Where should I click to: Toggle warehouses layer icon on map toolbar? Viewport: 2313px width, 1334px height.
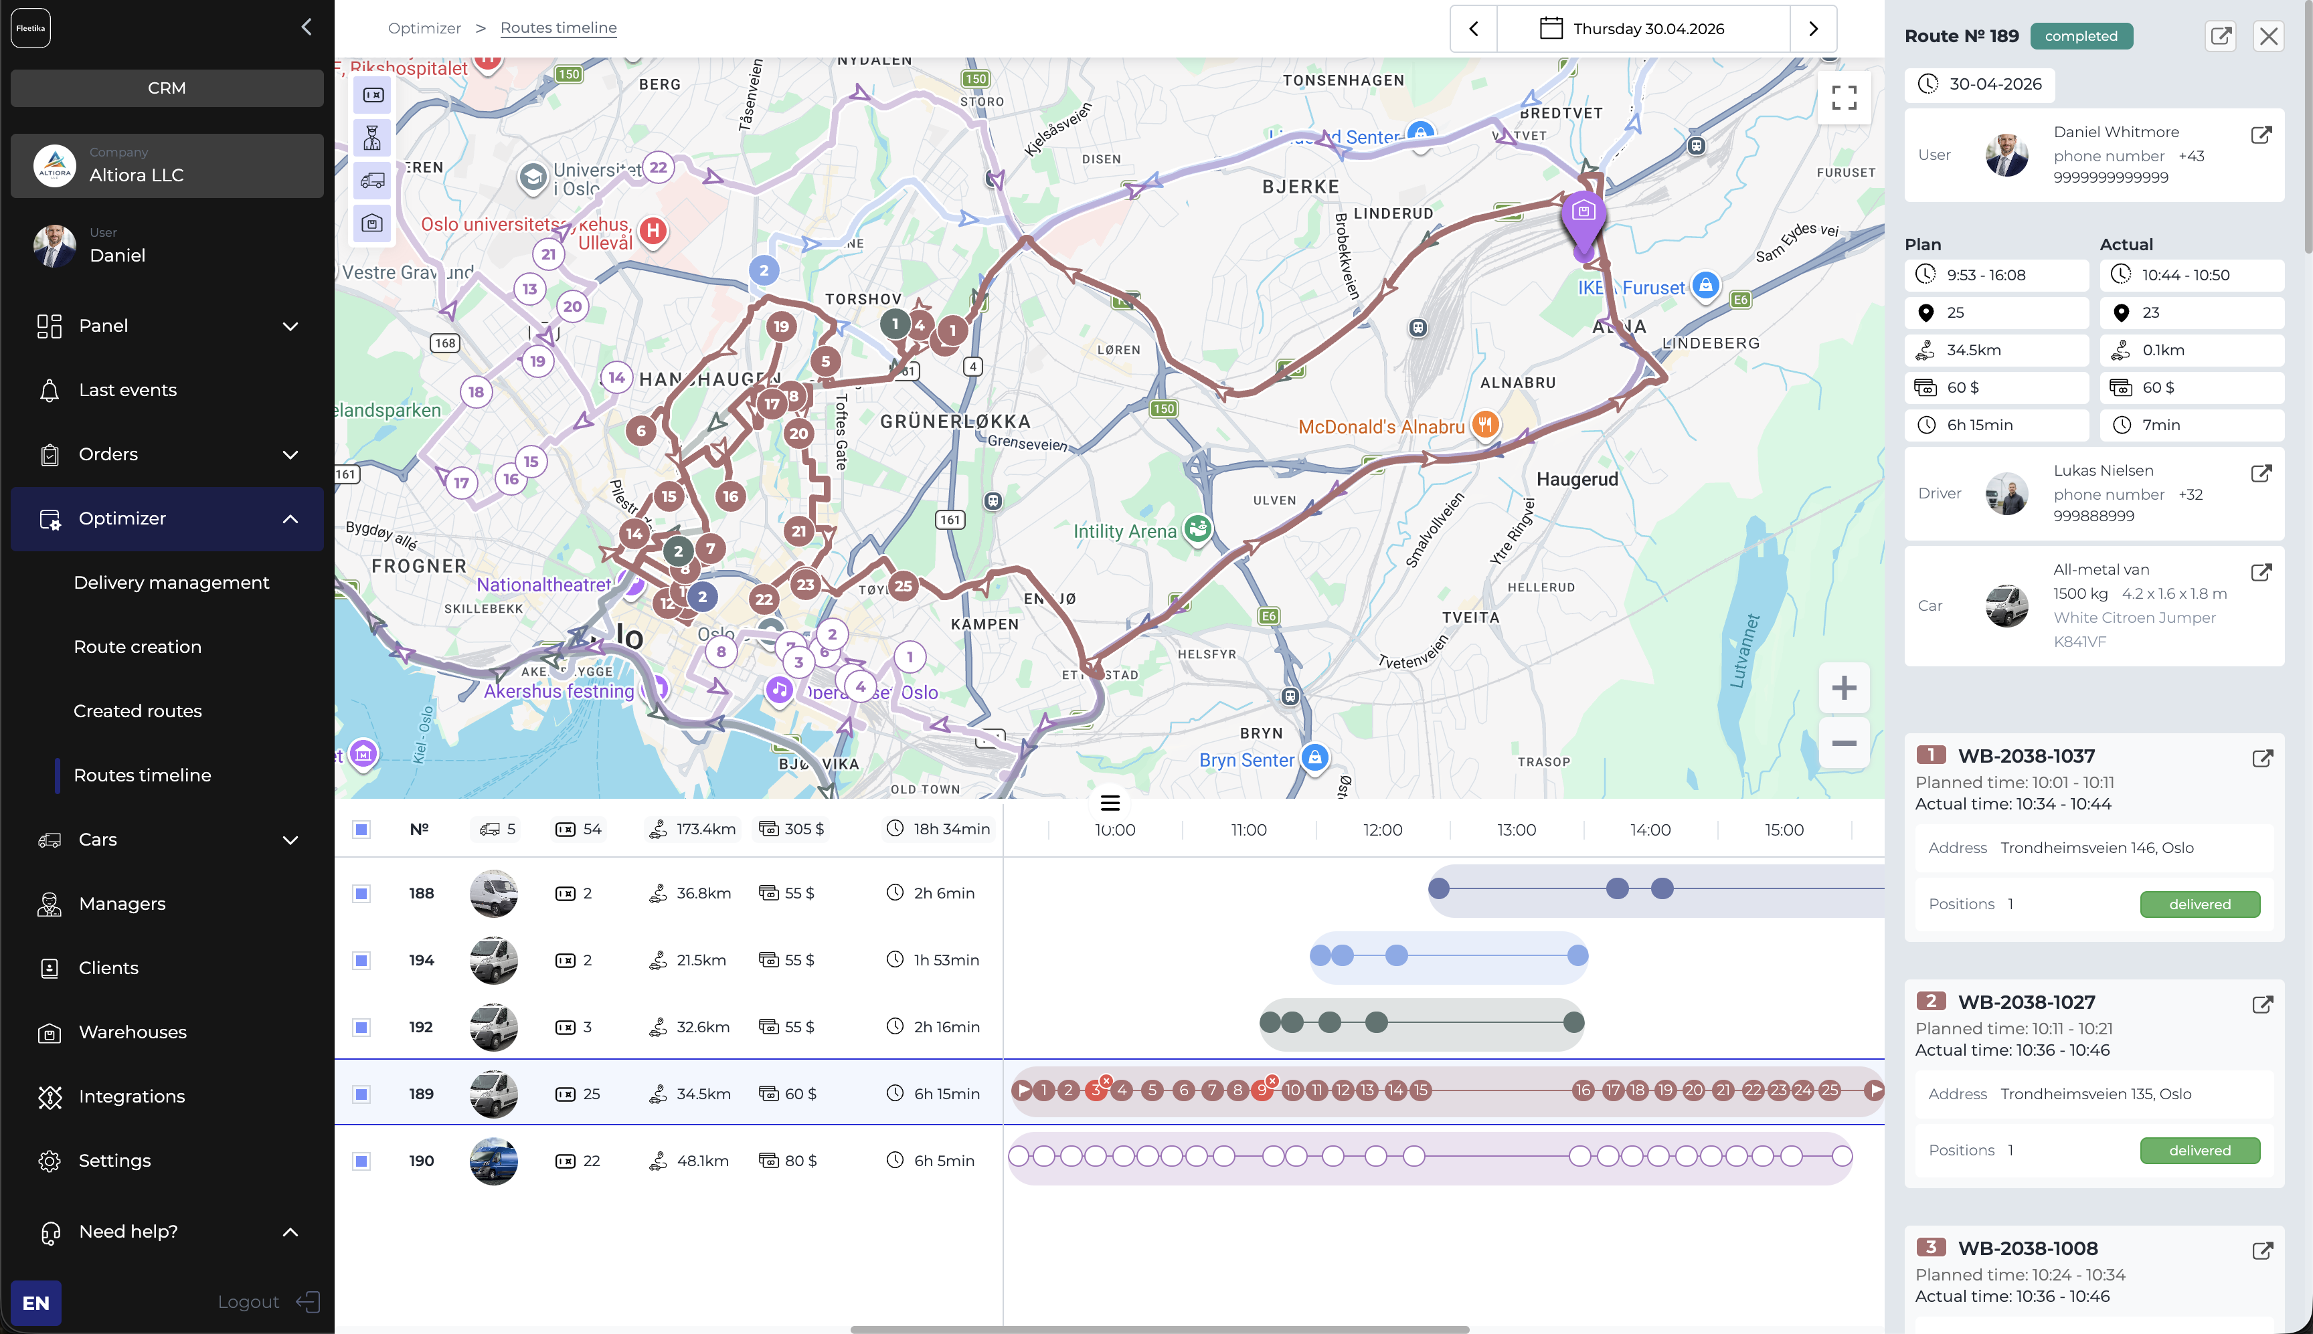[373, 223]
